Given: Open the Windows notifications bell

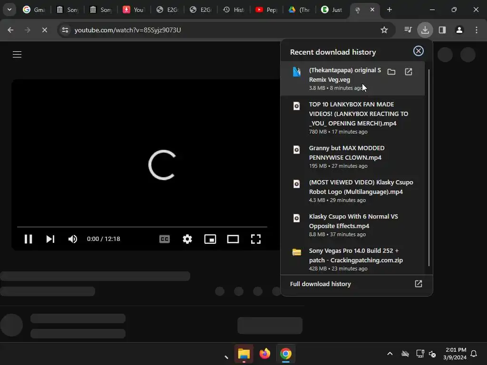Looking at the screenshot, I should (474, 354).
